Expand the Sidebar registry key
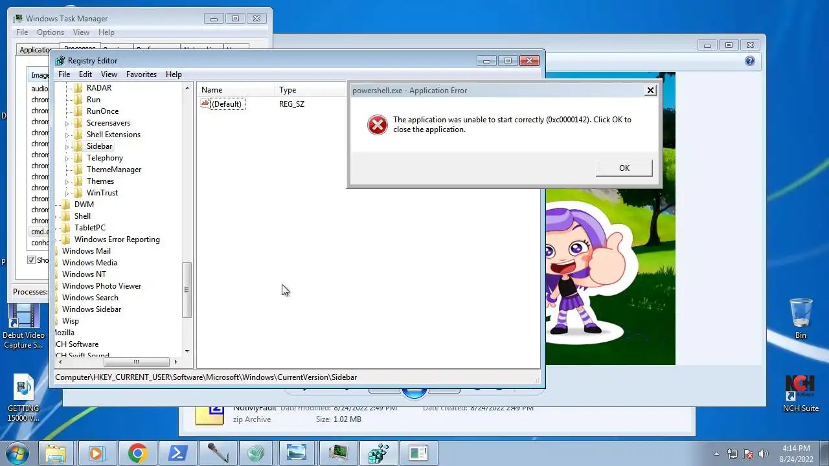 pyautogui.click(x=67, y=146)
